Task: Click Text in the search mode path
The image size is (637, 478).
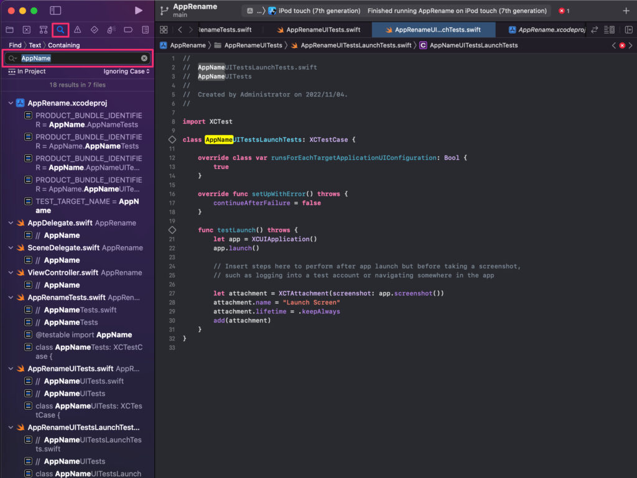Action: [x=35, y=45]
